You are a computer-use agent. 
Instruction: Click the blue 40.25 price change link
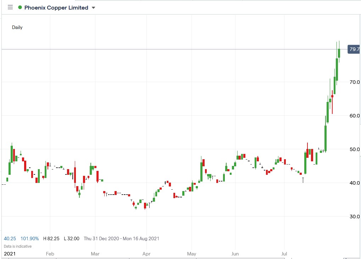point(10,238)
